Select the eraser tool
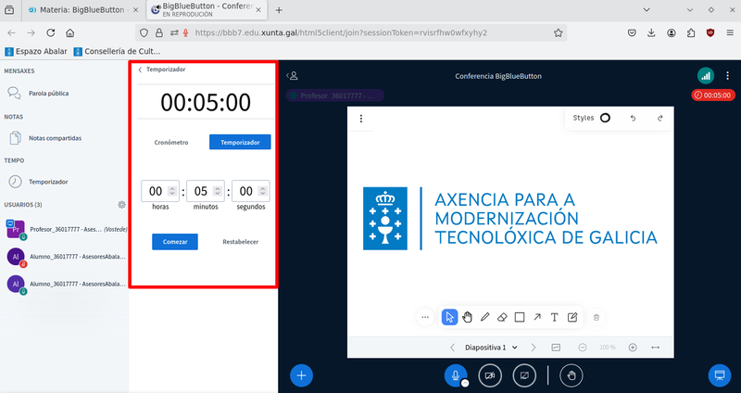This screenshot has height=393, width=741. click(x=502, y=317)
